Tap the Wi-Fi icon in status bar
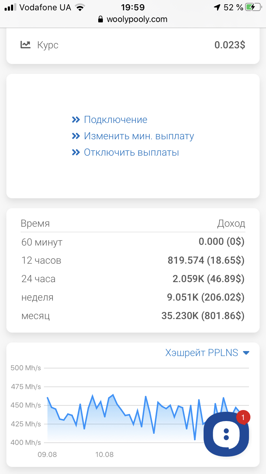The width and height of the screenshot is (266, 474). pyautogui.click(x=80, y=7)
